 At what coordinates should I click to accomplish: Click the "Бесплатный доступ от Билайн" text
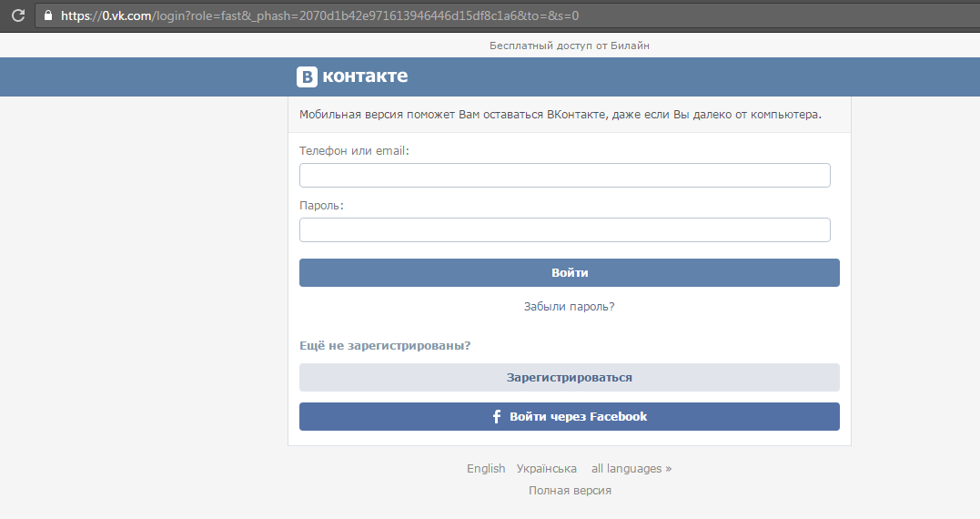click(570, 46)
